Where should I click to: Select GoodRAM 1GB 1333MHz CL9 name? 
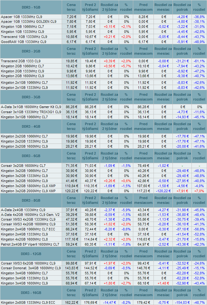(23, 42)
